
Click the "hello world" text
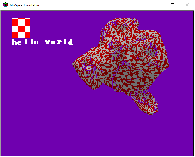[x=42, y=42]
